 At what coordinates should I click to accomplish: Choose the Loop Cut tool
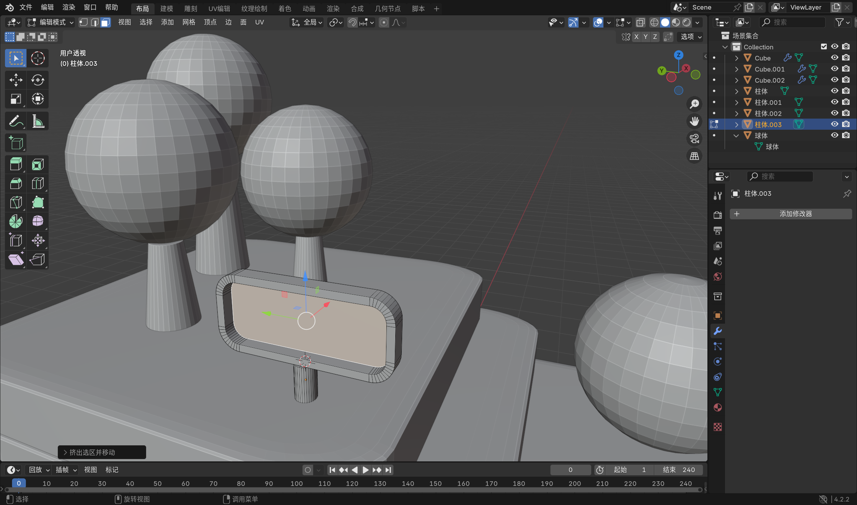pos(37,184)
